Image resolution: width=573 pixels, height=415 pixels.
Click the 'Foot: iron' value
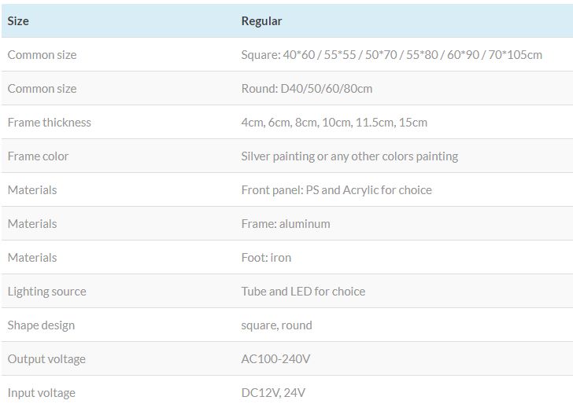tap(266, 258)
